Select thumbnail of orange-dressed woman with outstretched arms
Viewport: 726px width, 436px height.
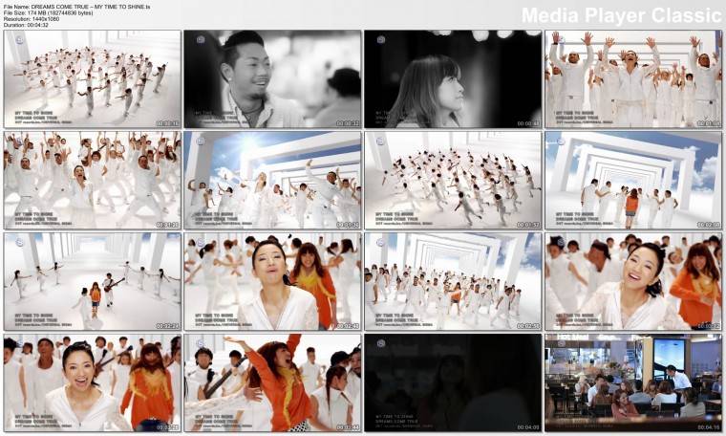(x=272, y=382)
